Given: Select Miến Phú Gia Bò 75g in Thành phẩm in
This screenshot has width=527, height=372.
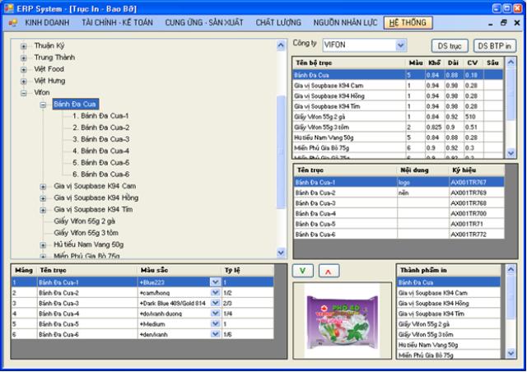Looking at the screenshot, I should (x=448, y=356).
